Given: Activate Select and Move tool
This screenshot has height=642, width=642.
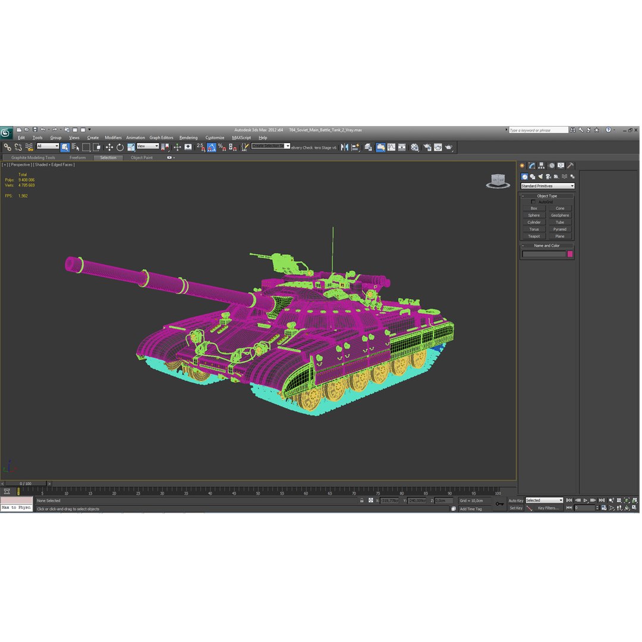Looking at the screenshot, I should click(x=109, y=147).
